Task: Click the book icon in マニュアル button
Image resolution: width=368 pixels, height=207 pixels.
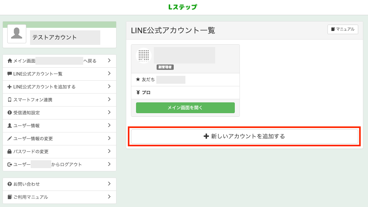Action: 333,29
